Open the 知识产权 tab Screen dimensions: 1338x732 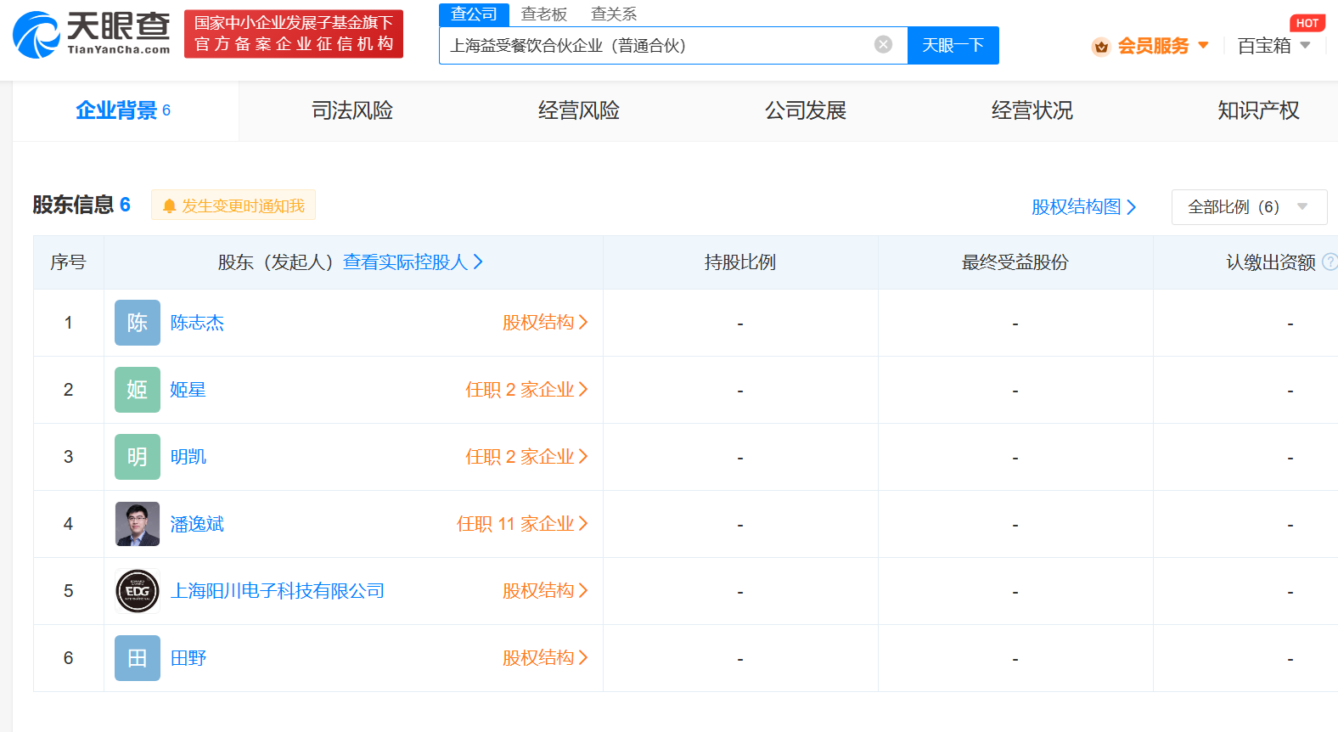(x=1258, y=110)
